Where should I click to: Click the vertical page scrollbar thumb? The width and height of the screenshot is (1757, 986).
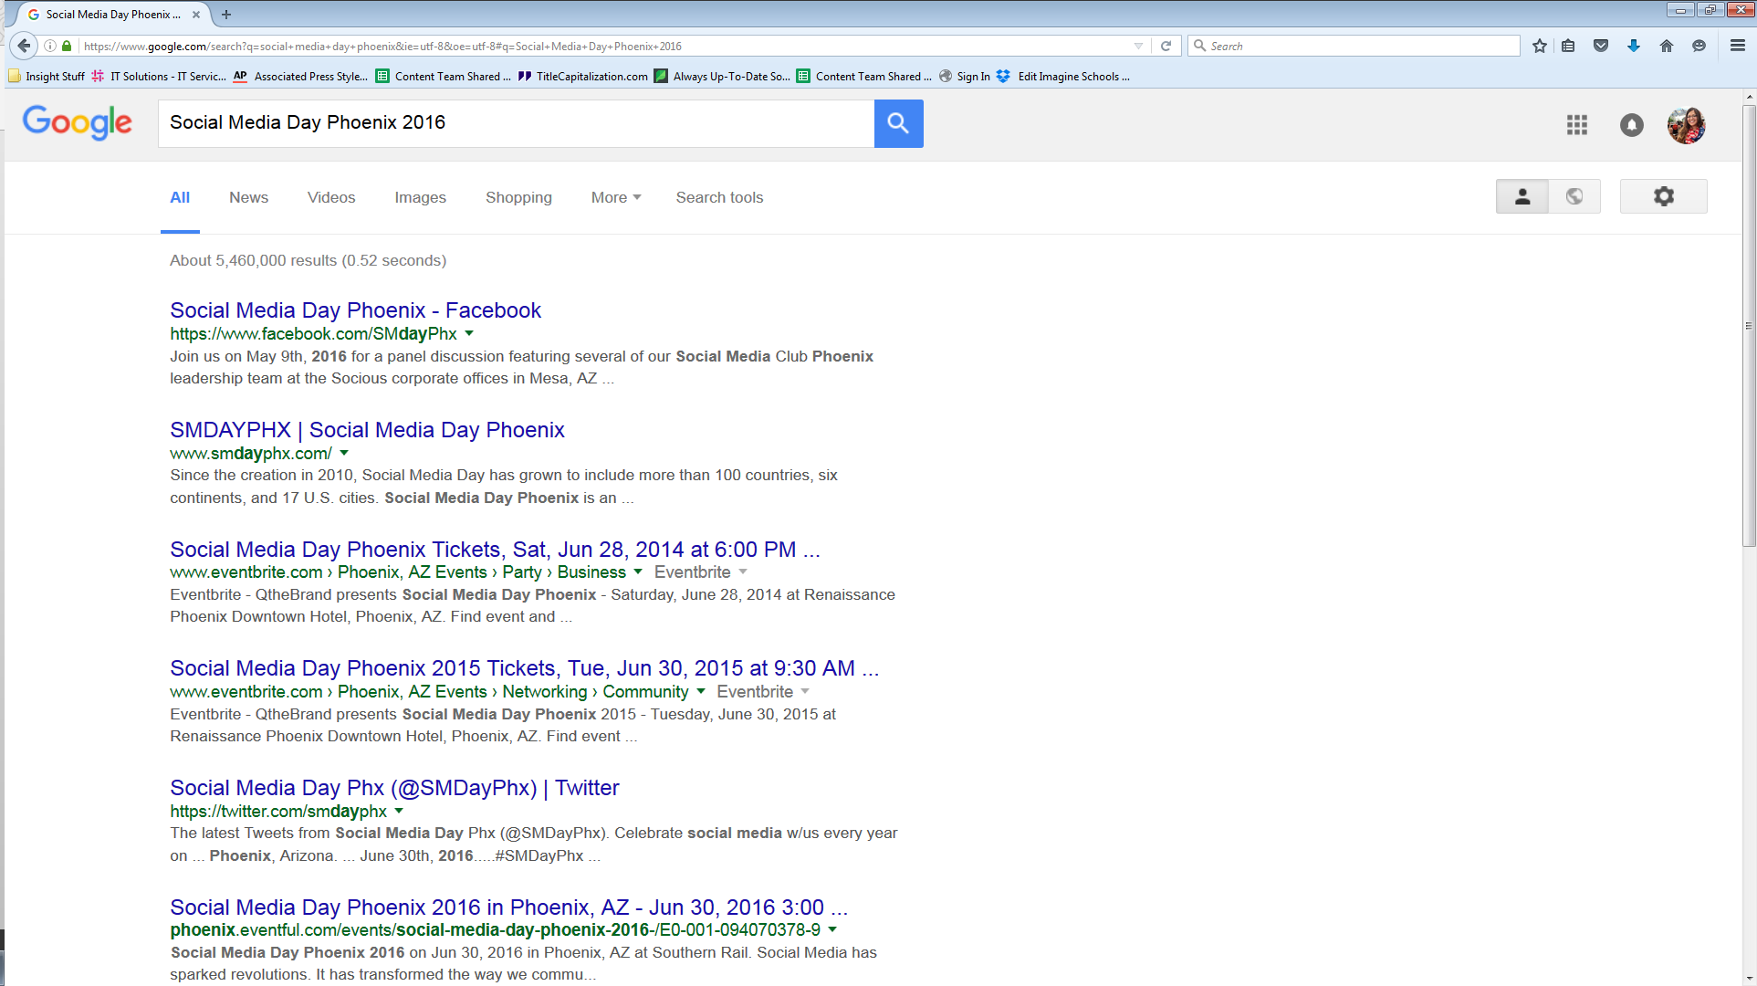[1749, 324]
